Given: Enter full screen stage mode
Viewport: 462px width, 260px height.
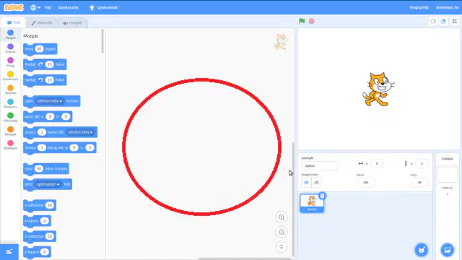Looking at the screenshot, I should point(454,21).
